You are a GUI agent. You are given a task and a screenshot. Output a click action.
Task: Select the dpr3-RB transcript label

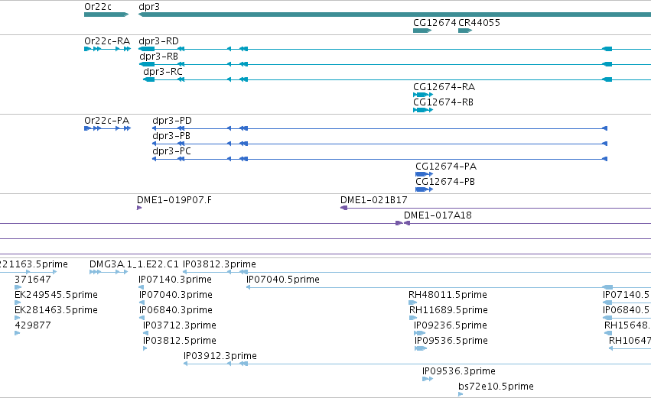158,57
